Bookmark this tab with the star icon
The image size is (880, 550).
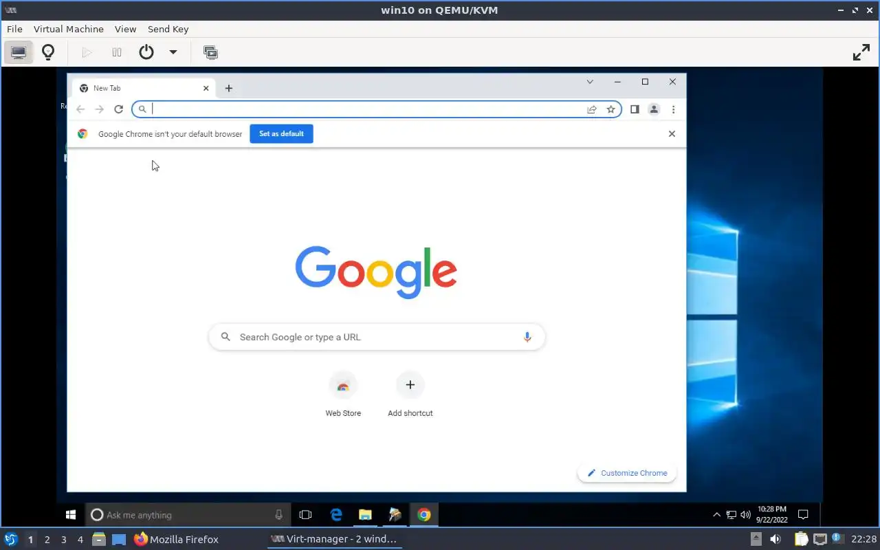click(610, 109)
